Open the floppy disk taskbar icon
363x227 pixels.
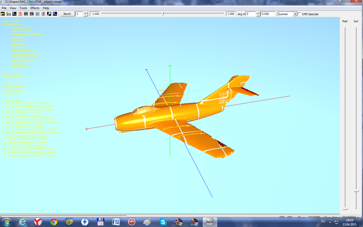[101, 222]
